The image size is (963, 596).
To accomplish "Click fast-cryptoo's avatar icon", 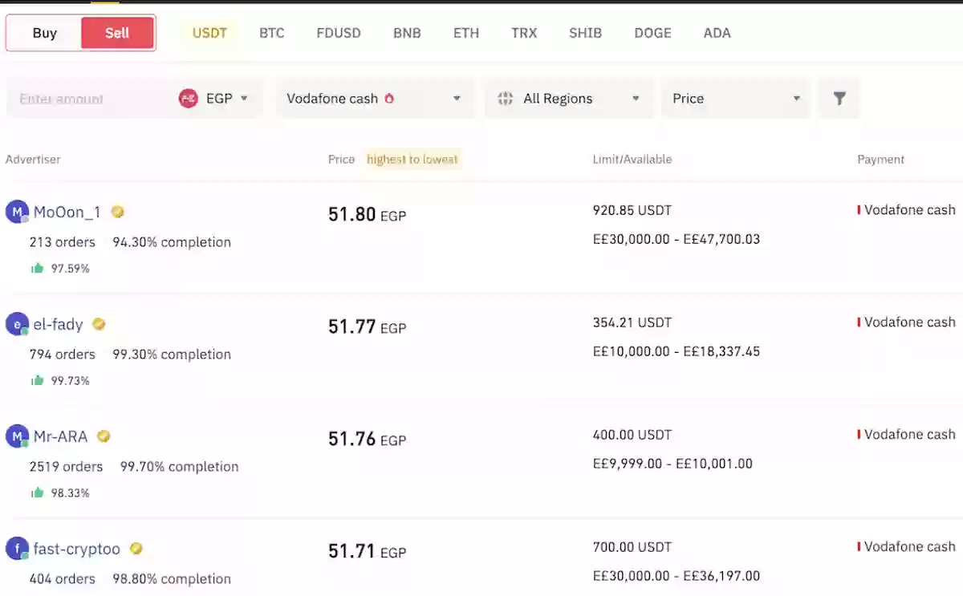I will pyautogui.click(x=17, y=548).
